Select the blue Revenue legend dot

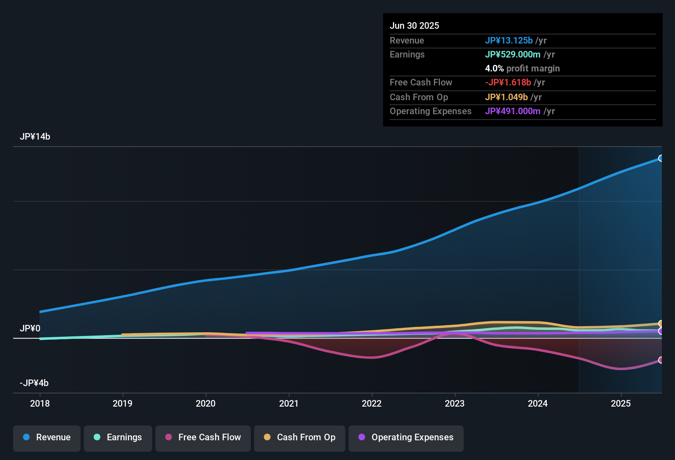pyautogui.click(x=26, y=437)
